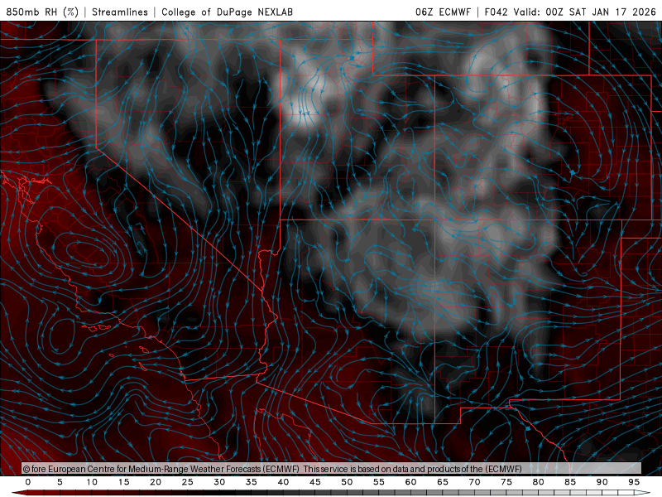The image size is (662, 497).
Task: Click "College of DuPage NEXLAB" header text
Action: pyautogui.click(x=227, y=12)
